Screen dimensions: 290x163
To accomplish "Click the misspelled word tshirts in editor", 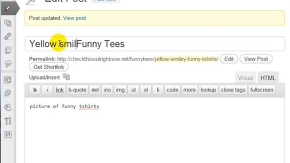I will (89, 106).
